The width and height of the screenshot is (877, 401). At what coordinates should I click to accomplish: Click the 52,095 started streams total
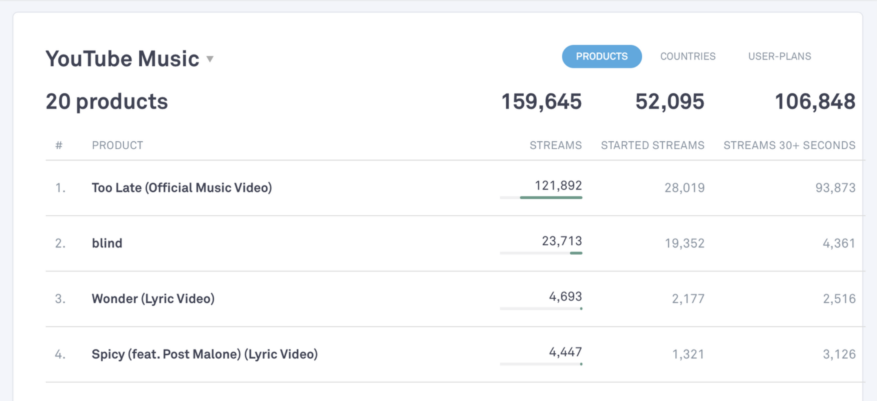(x=670, y=101)
